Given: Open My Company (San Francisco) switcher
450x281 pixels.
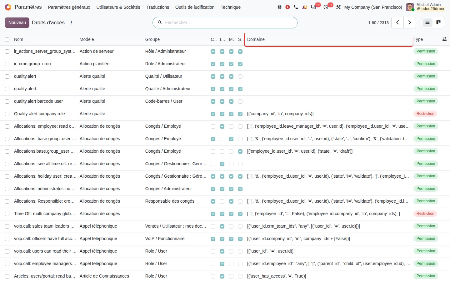Looking at the screenshot, I should click(373, 7).
